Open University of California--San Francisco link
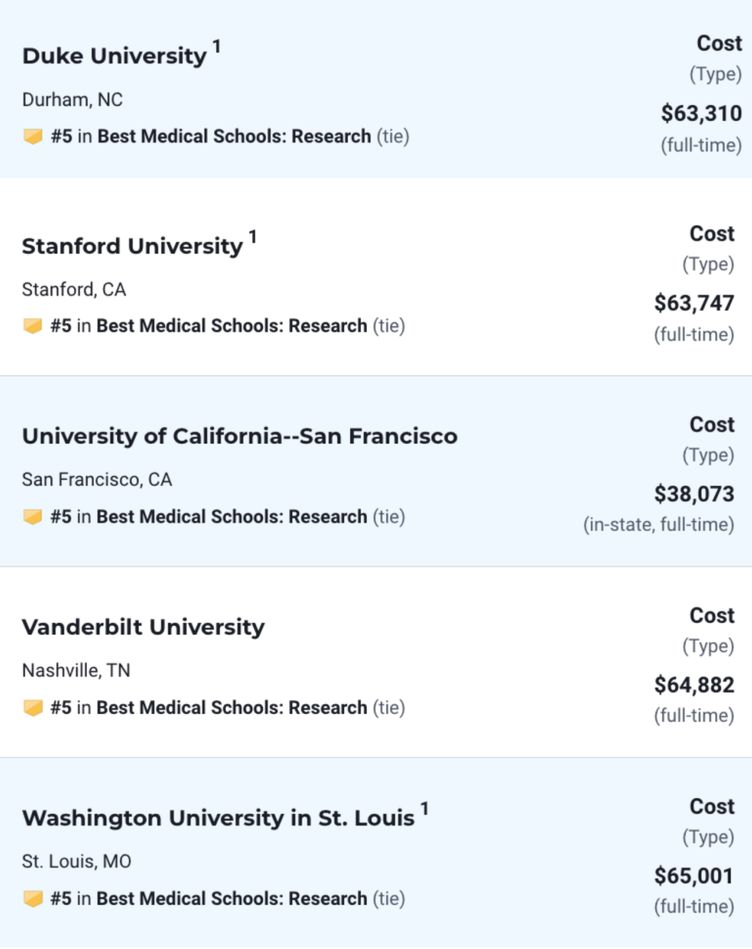This screenshot has width=752, height=949. (239, 437)
